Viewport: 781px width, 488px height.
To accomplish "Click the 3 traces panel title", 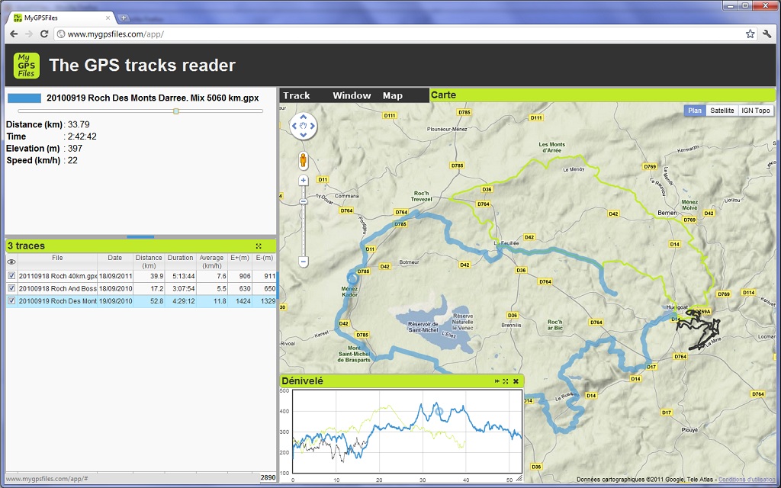I will (26, 246).
